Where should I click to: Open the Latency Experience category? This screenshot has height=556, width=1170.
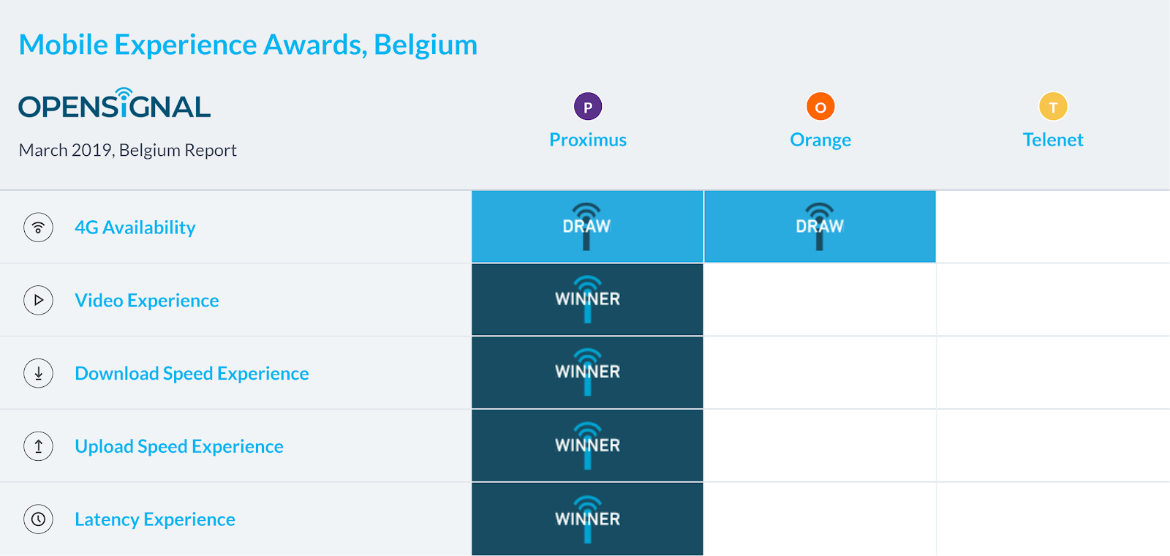point(155,519)
